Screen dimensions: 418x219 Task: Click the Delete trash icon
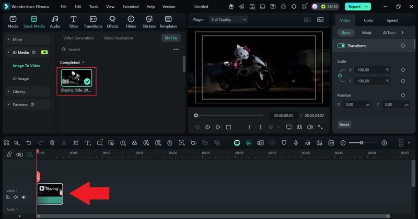point(52,143)
